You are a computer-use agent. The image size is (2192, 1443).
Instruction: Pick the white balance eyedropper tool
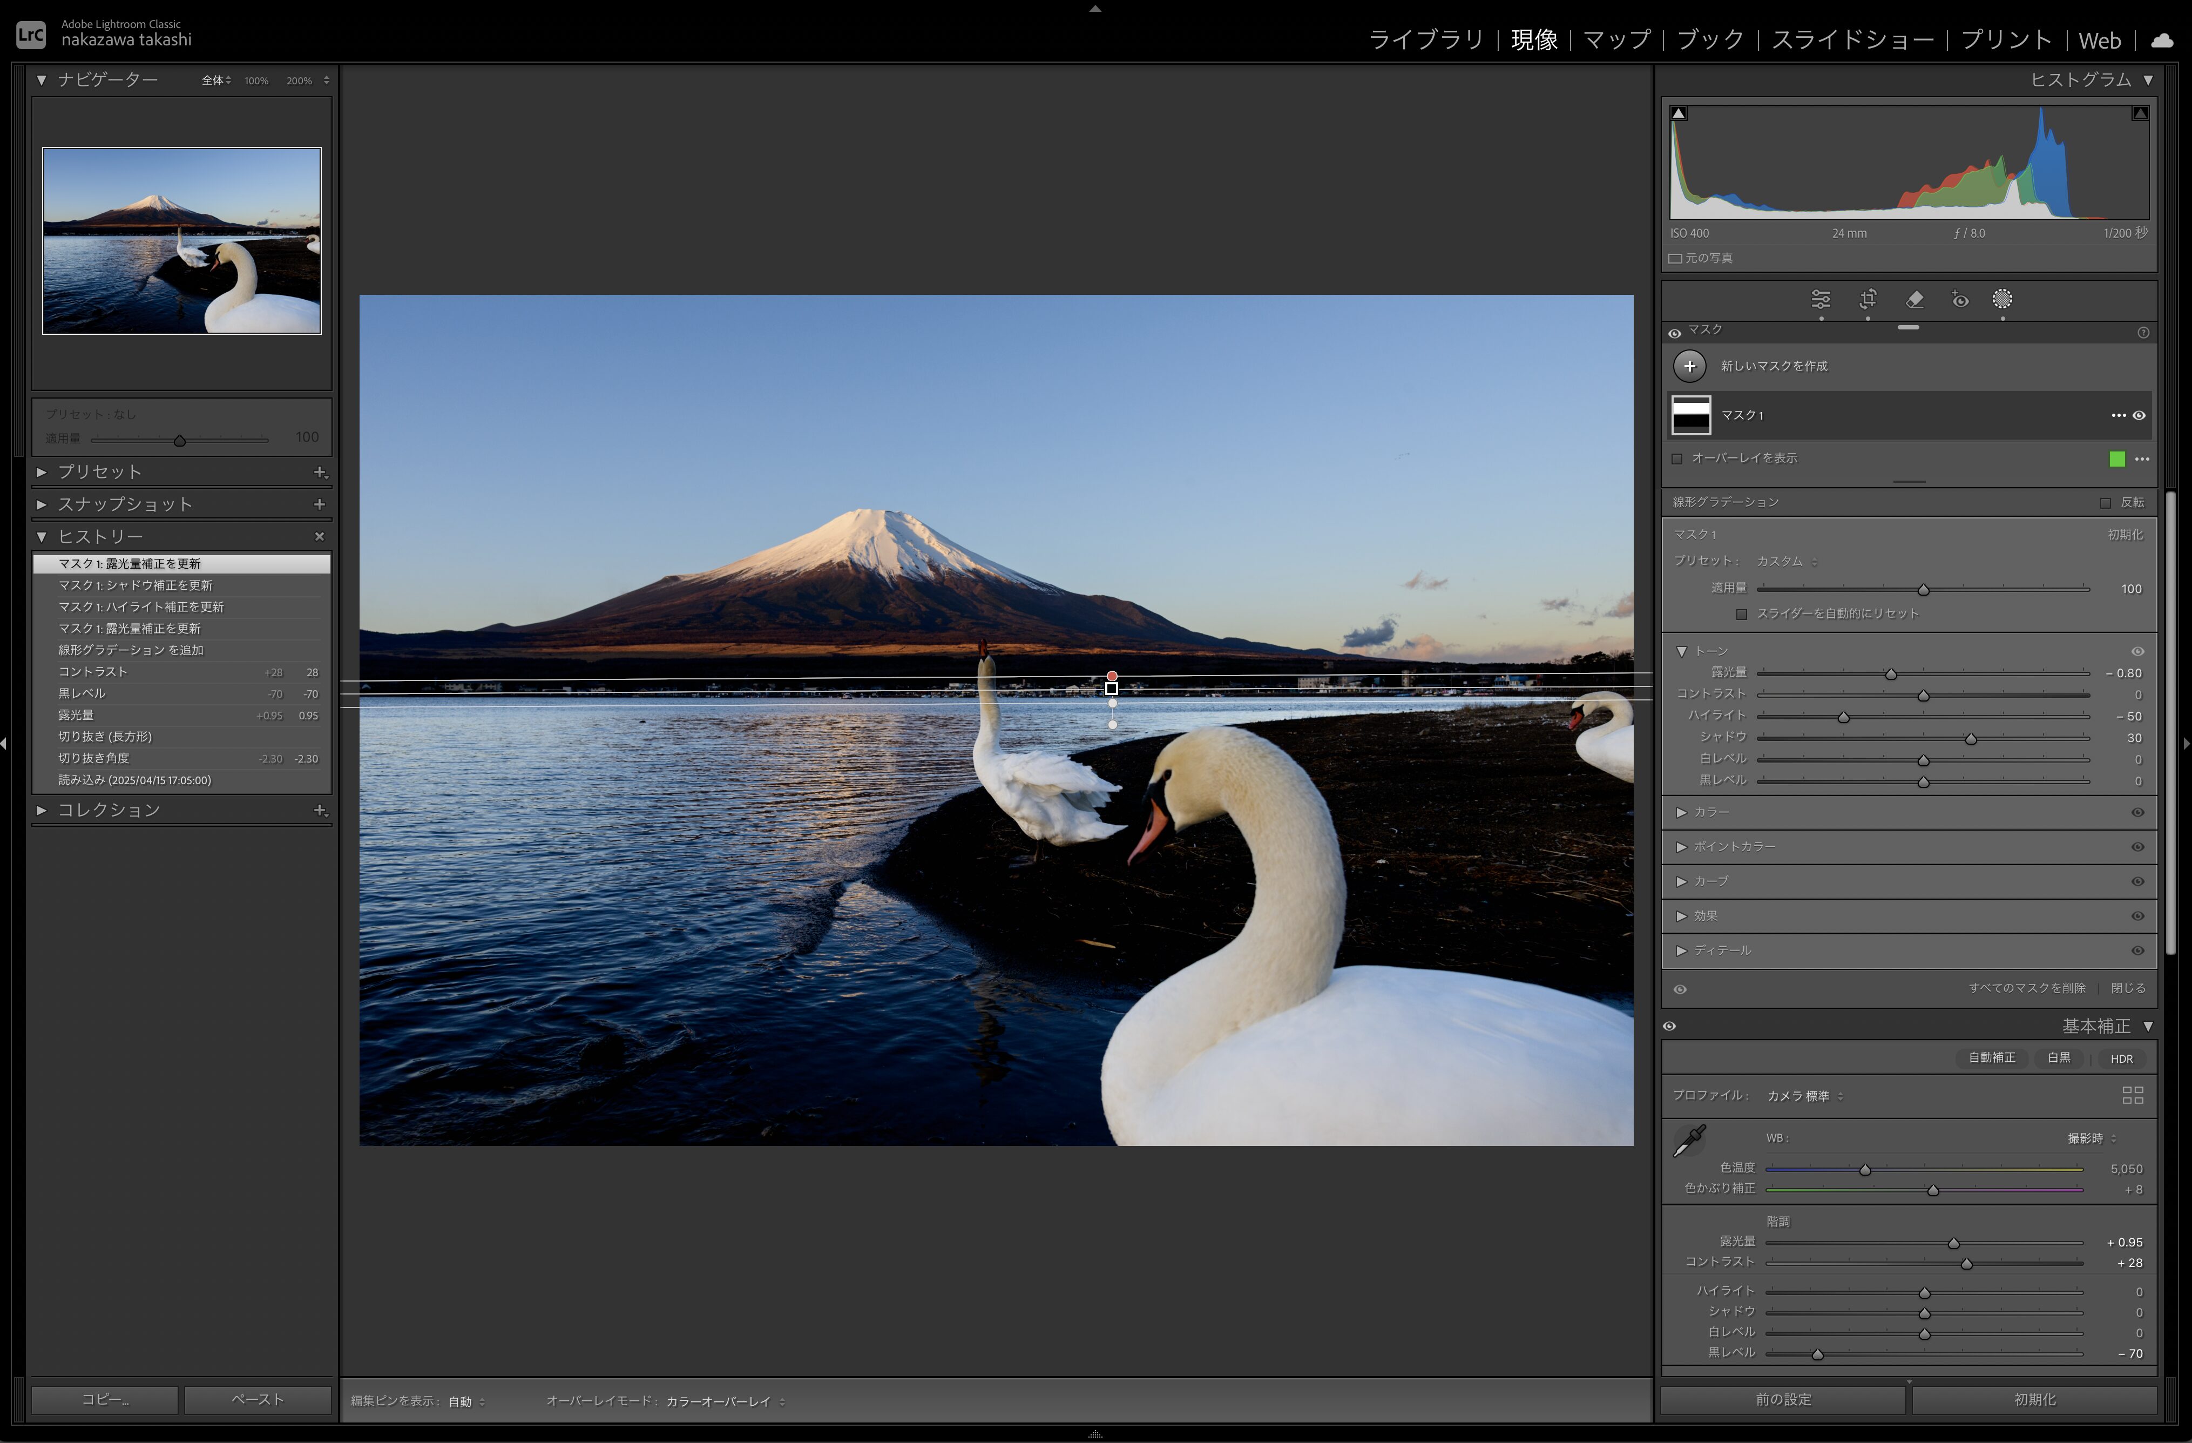click(x=1689, y=1141)
